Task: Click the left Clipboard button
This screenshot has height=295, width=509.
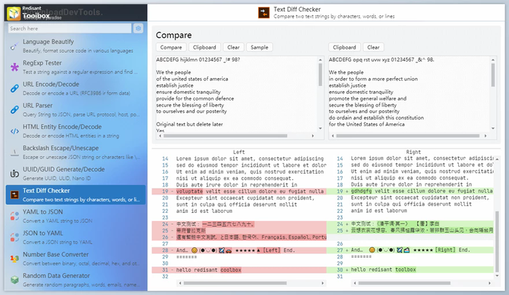Action: click(204, 47)
